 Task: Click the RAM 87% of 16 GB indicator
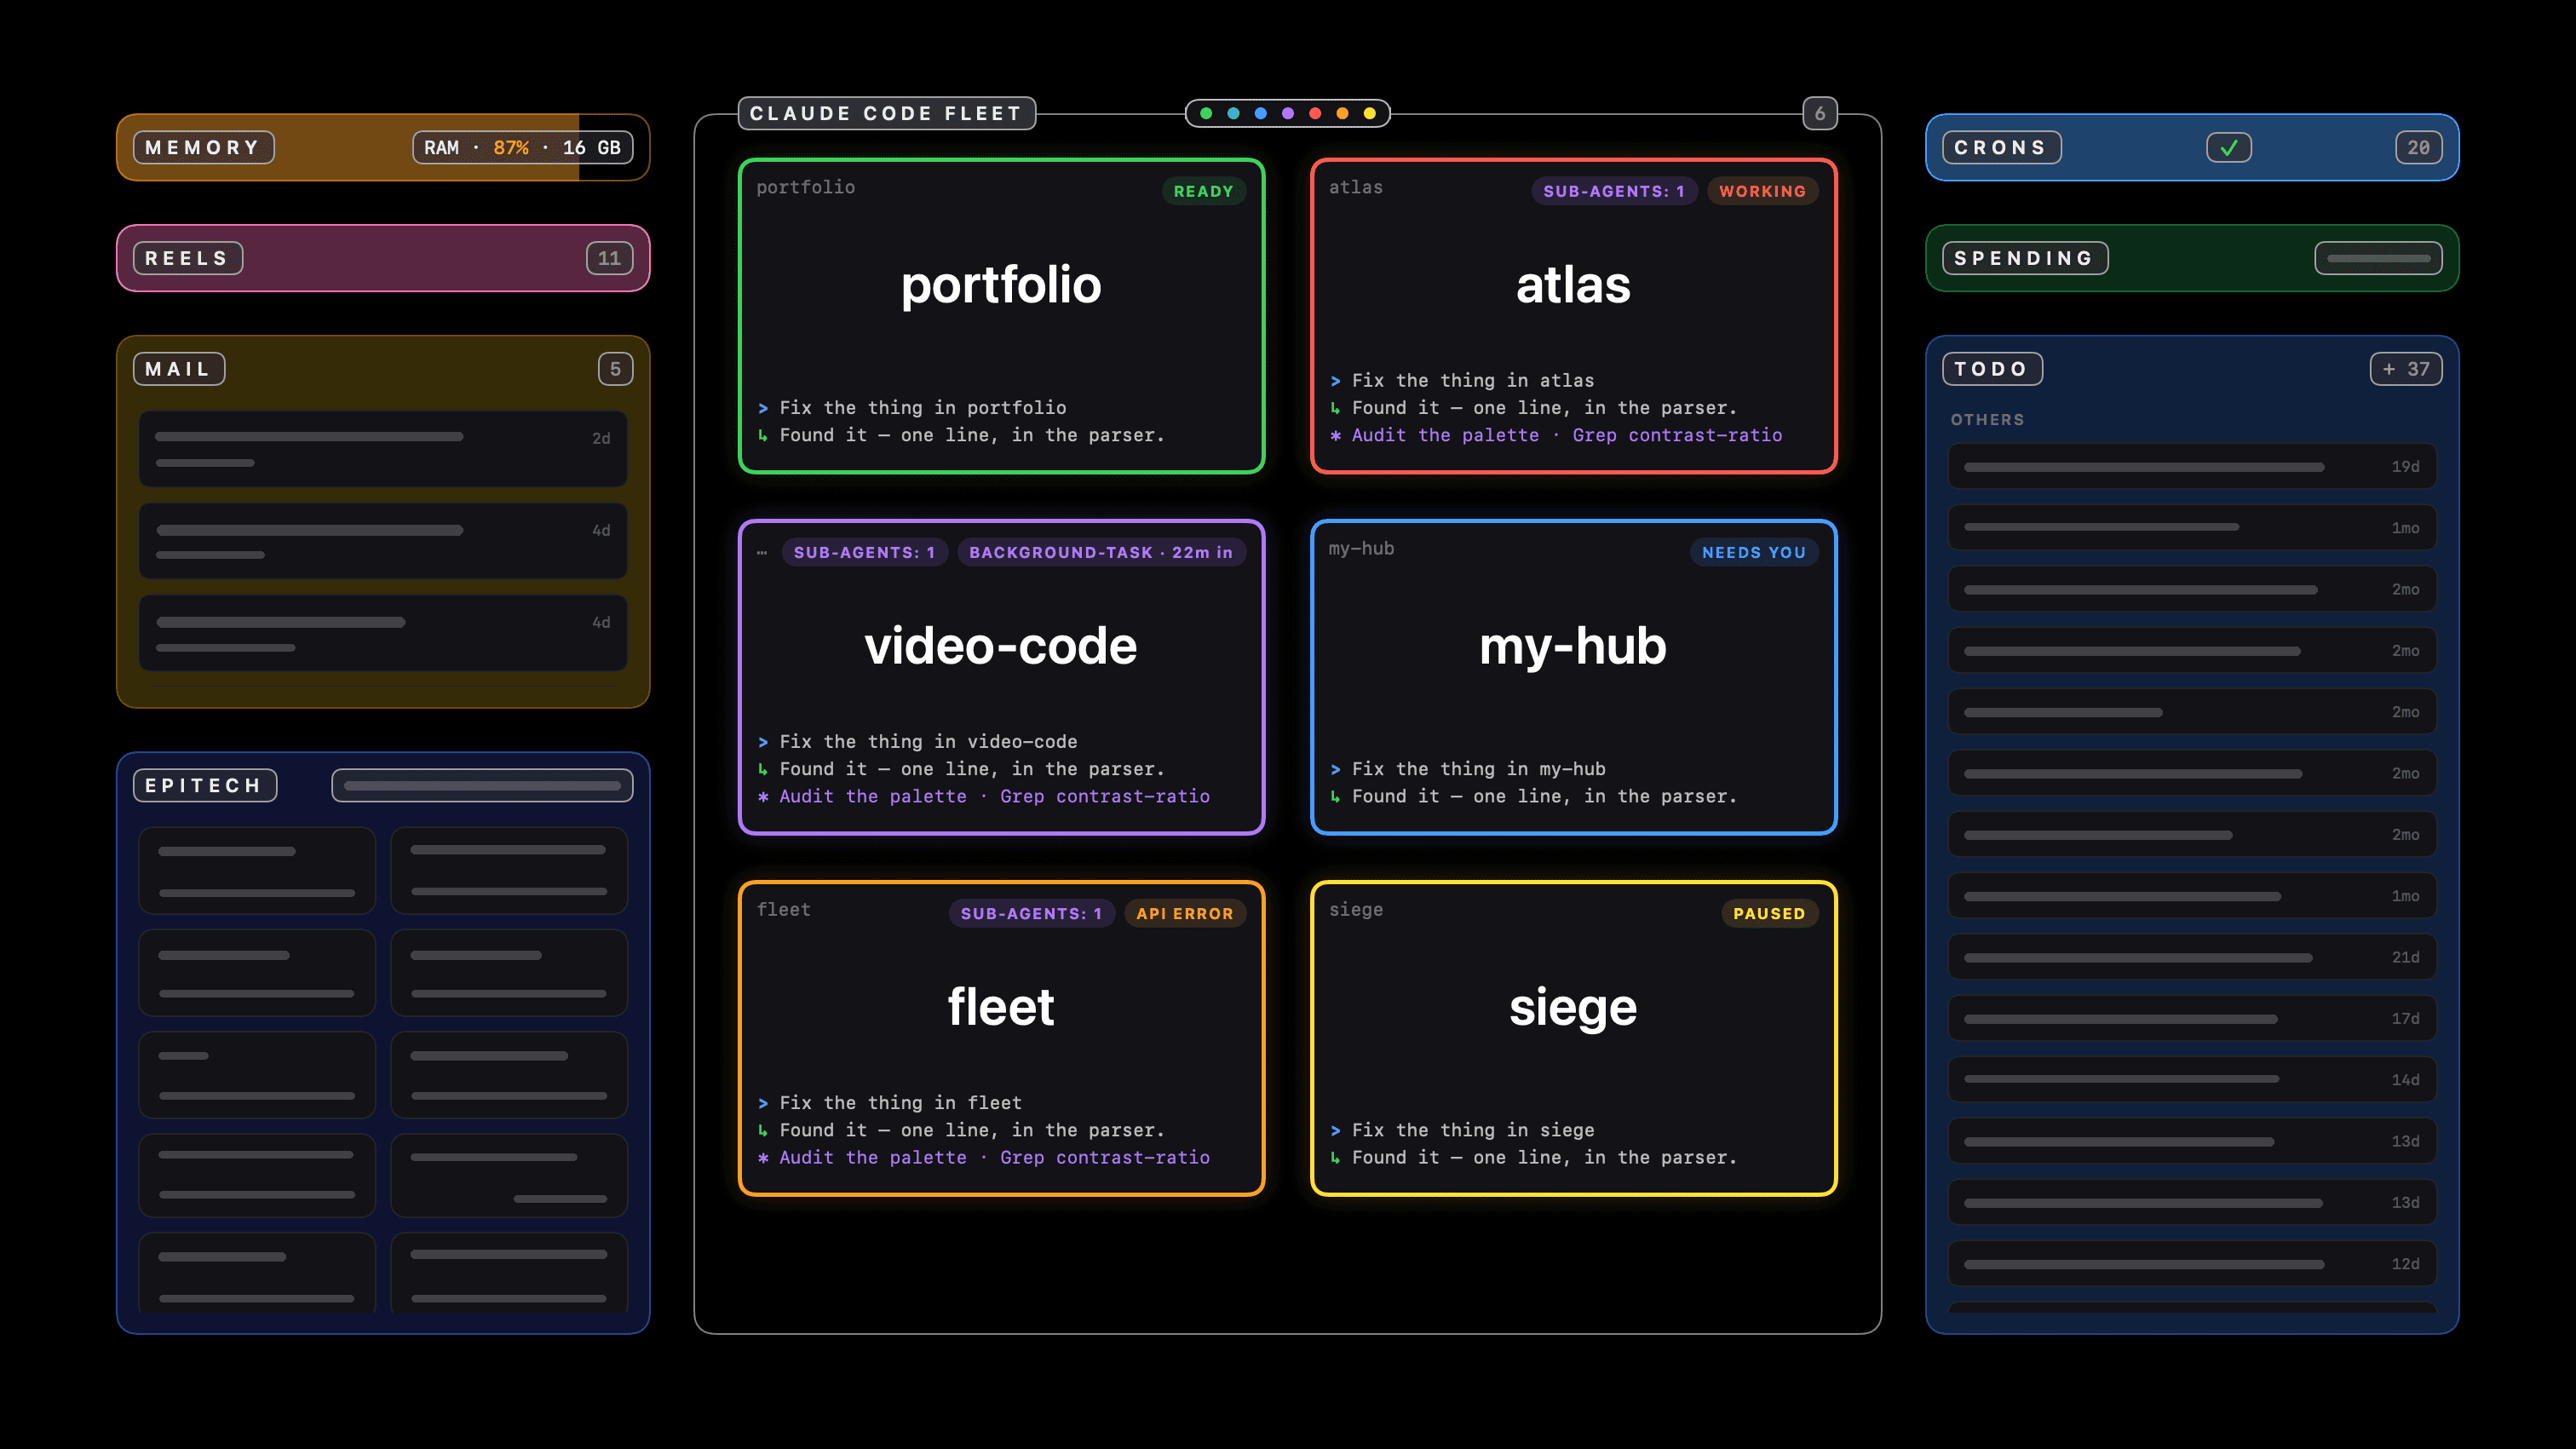click(x=522, y=148)
